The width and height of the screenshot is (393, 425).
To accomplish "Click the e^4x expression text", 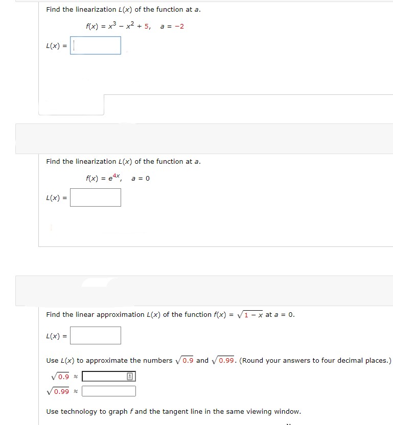I will 103,178.
